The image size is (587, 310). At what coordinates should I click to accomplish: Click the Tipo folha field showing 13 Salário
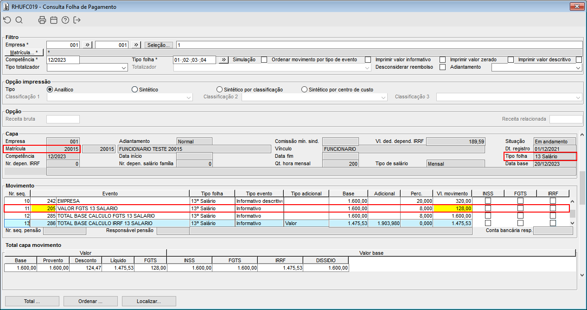click(x=555, y=156)
